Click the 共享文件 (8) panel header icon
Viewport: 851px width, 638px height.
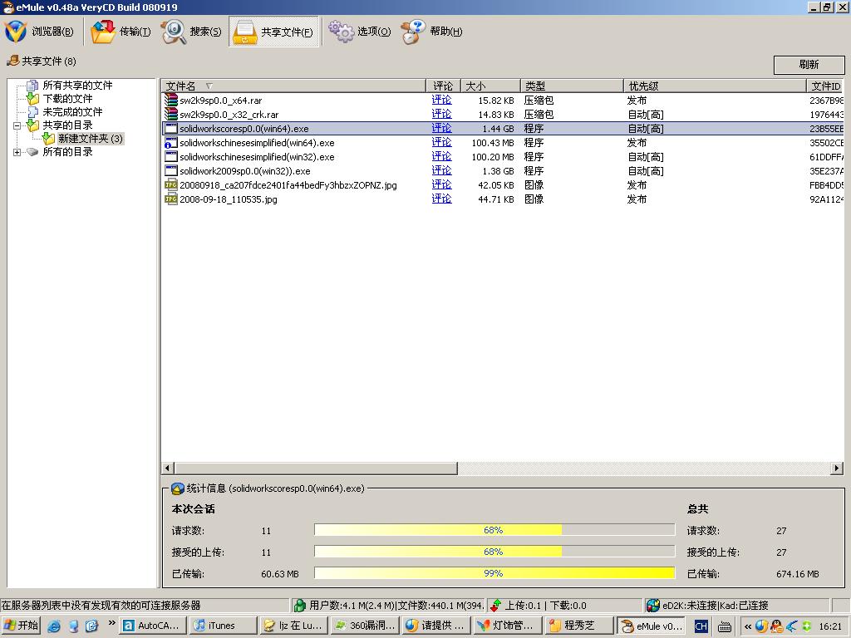click(12, 61)
